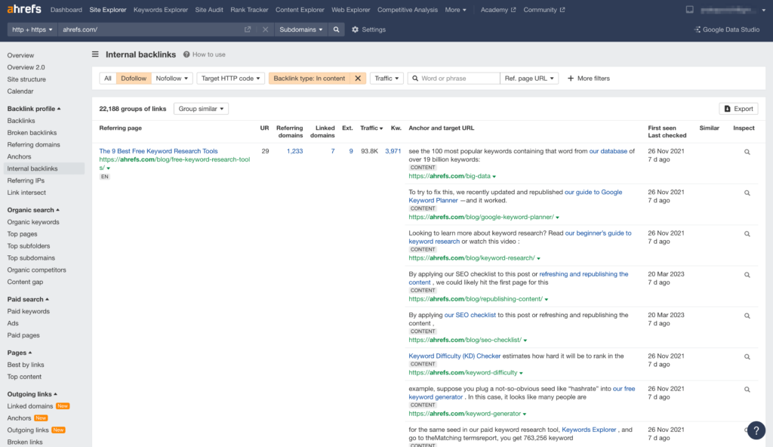This screenshot has height=447, width=773.
Task: Click the How to use help icon
Action: click(186, 54)
